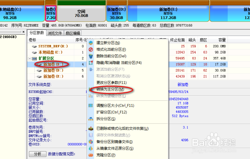
Task: Switch to the 浏览文件 tab
Action: 55,33
